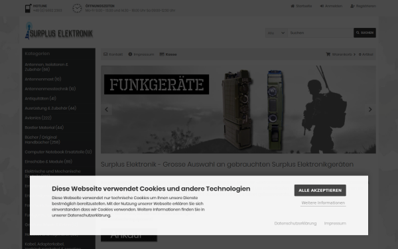Click the Kategorien sidebar heading
The width and height of the screenshot is (398, 249).
click(x=37, y=54)
